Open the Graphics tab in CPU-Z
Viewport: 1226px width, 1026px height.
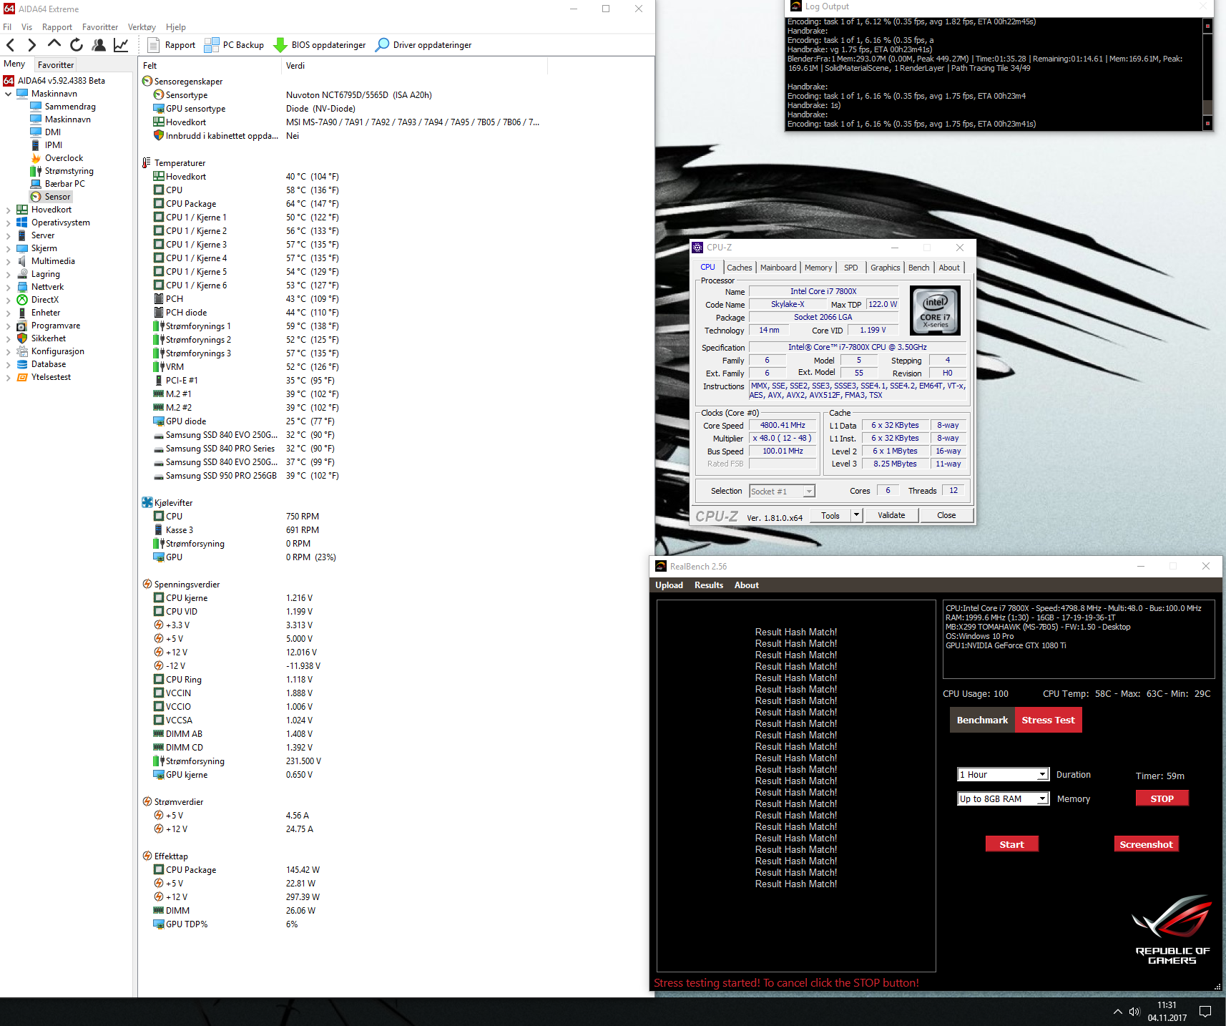point(886,268)
